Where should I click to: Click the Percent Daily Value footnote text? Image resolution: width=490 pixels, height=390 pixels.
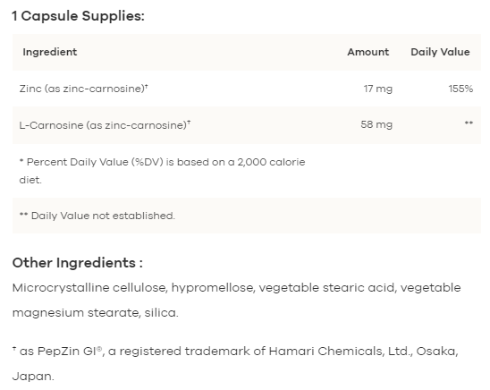(162, 171)
